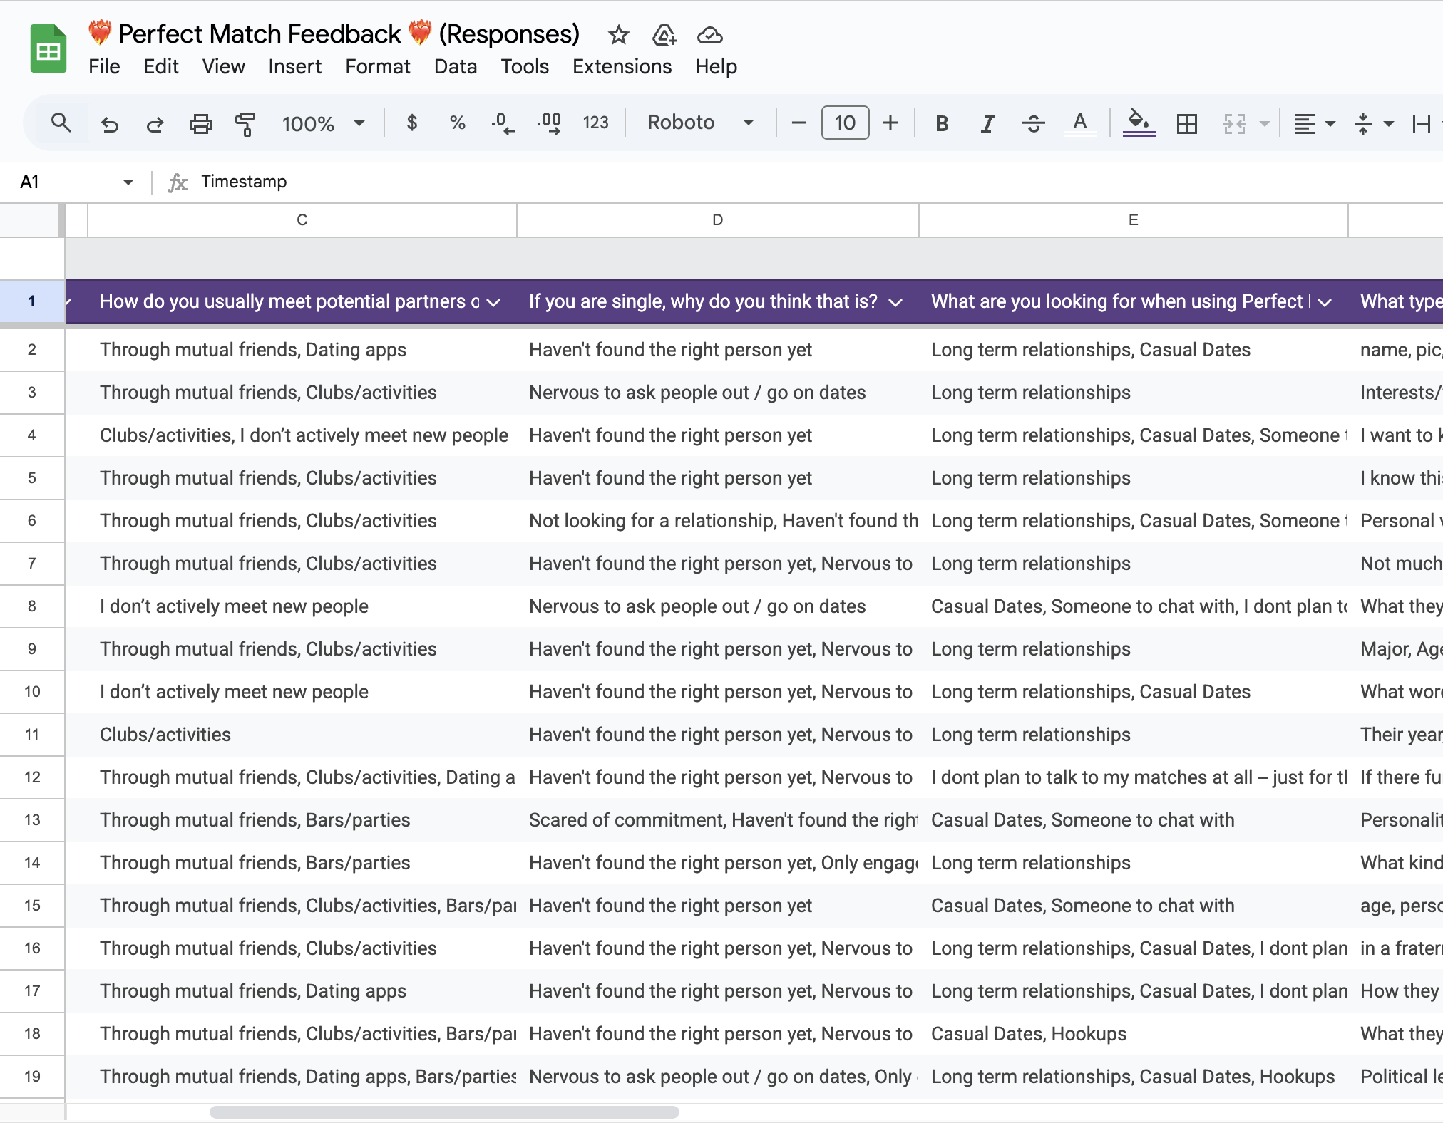Open the Format menu
Image resolution: width=1443 pixels, height=1123 pixels.
tap(377, 66)
